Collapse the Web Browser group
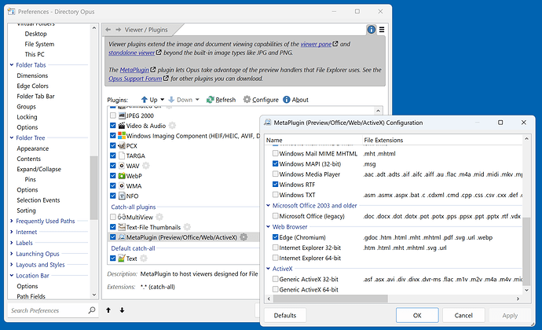The width and height of the screenshot is (542, 330). click(267, 226)
